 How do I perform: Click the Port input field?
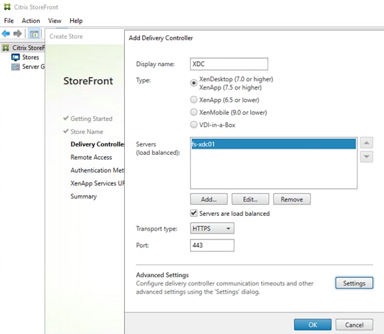point(212,245)
